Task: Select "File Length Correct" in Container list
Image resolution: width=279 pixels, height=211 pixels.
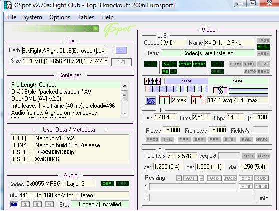Action: [66, 85]
